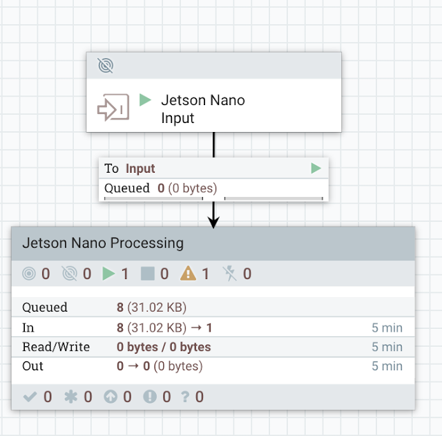Click the connection's right backpressure bar
The image size is (442, 436).
tap(273, 198)
